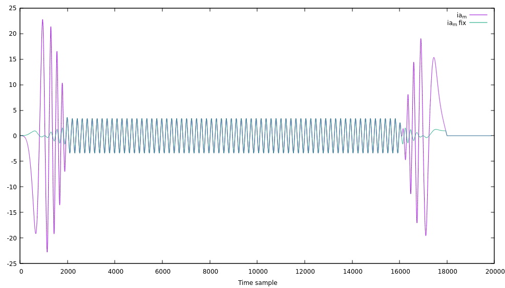Click the purple ia_m legend line sample
The height and width of the screenshot is (288, 505).
(x=478, y=15)
